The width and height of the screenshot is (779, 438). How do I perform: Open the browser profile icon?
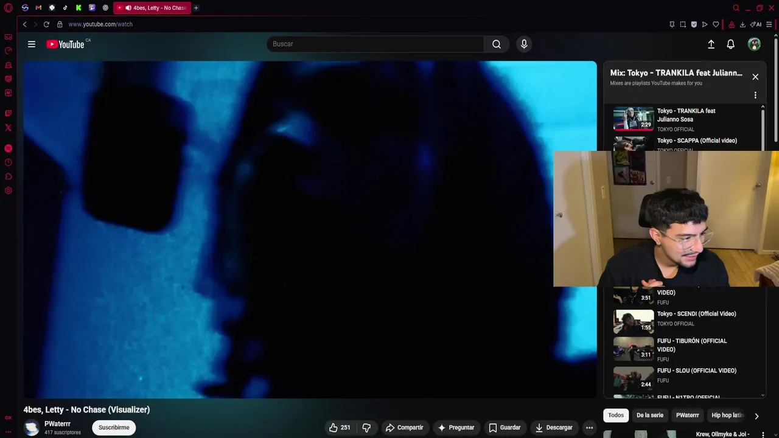(732, 24)
